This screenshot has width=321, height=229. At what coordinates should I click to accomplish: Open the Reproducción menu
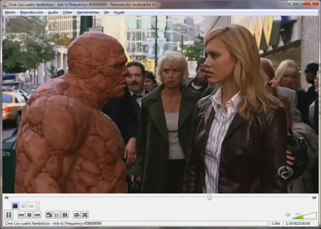tap(31, 12)
